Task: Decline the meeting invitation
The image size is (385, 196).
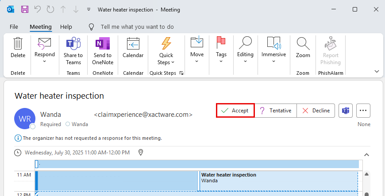Action: click(x=316, y=111)
